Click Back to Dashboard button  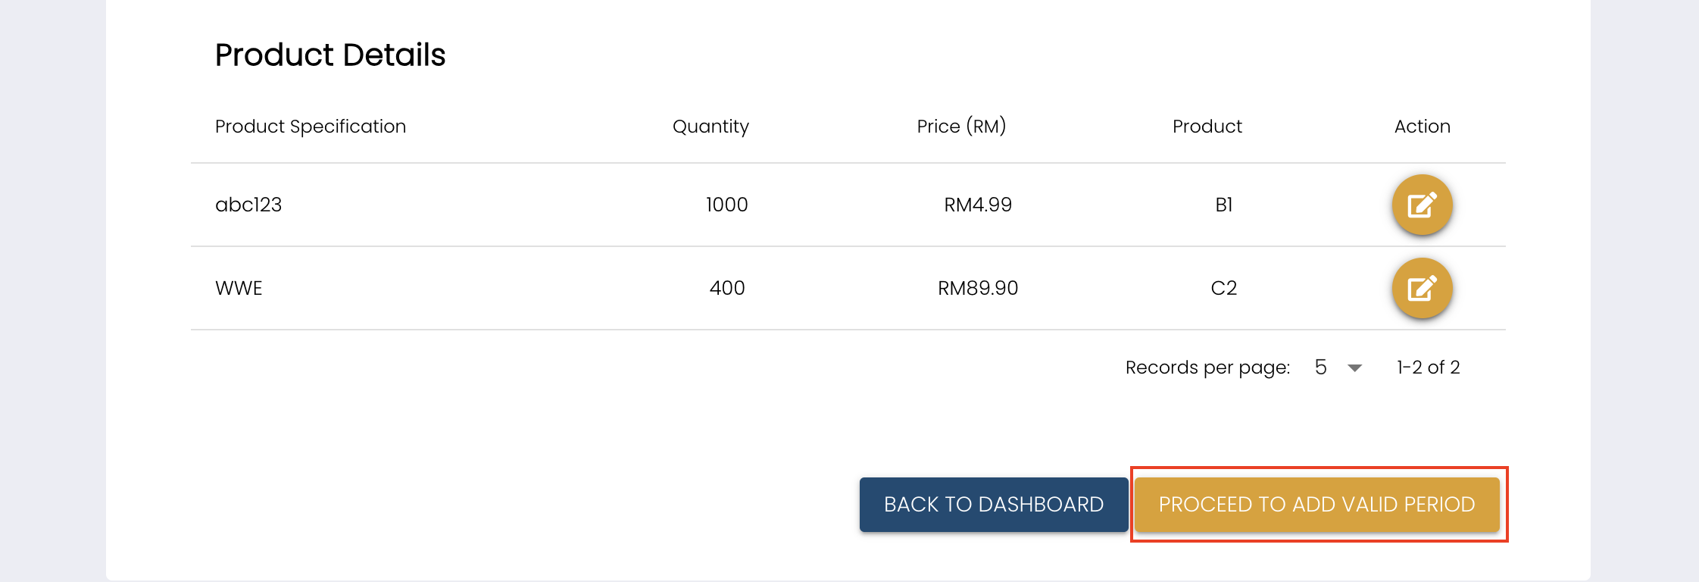993,505
